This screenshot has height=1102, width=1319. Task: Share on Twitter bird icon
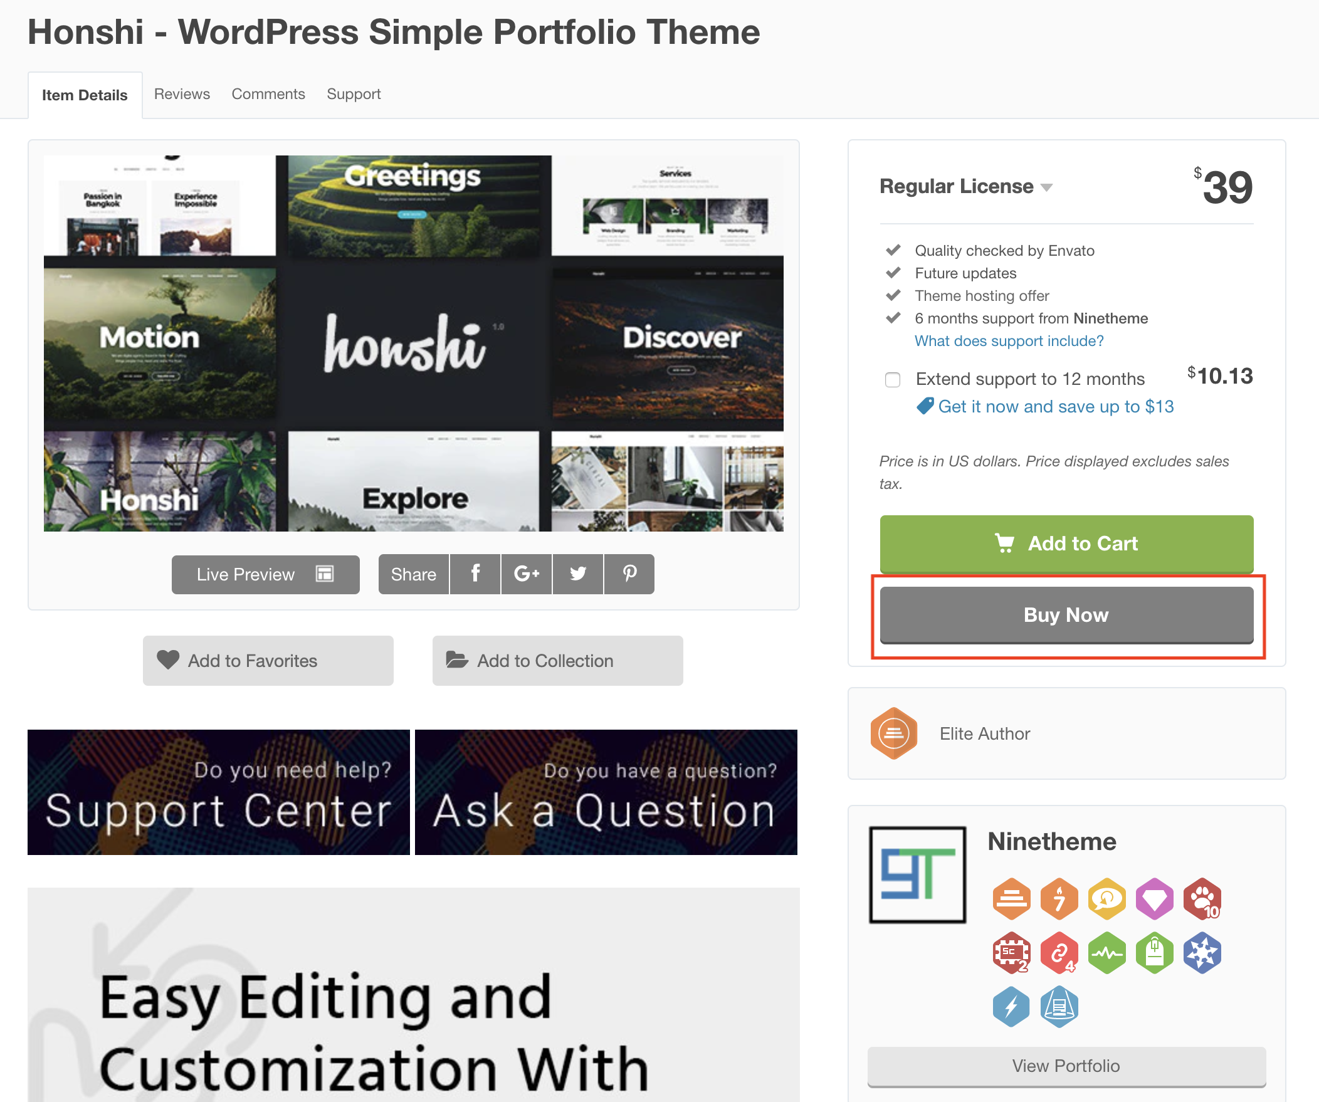click(x=578, y=574)
